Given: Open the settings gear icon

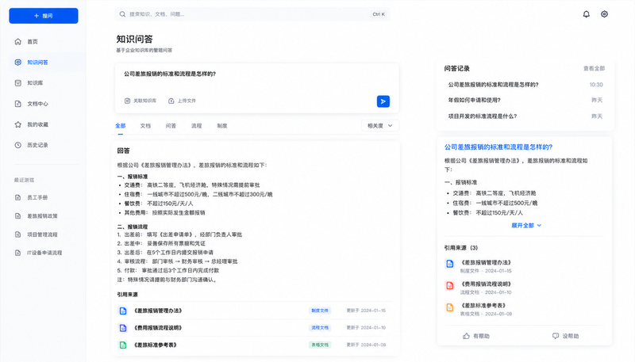Looking at the screenshot, I should (x=604, y=14).
